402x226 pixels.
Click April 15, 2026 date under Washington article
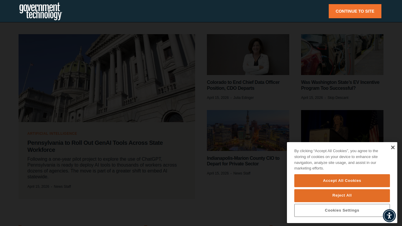click(312, 98)
